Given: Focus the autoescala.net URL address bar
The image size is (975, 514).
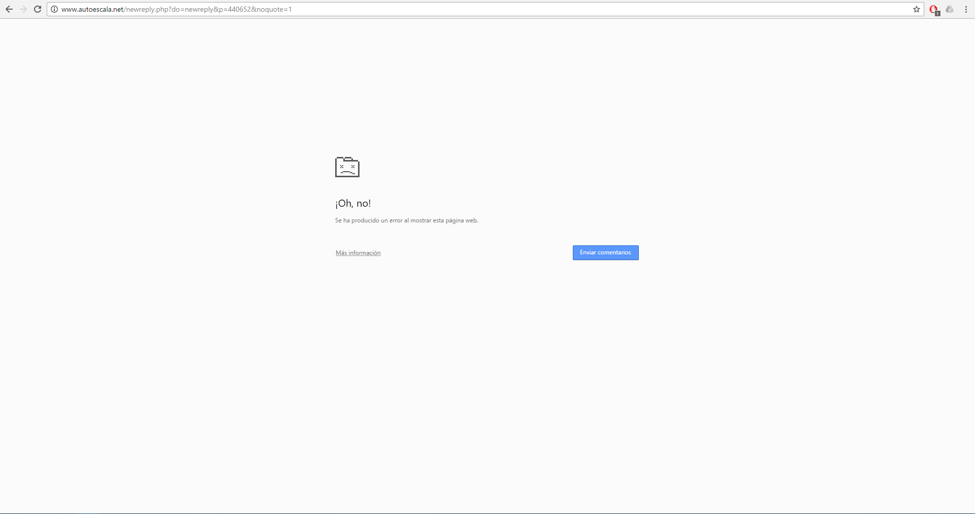Looking at the screenshot, I should pos(485,9).
